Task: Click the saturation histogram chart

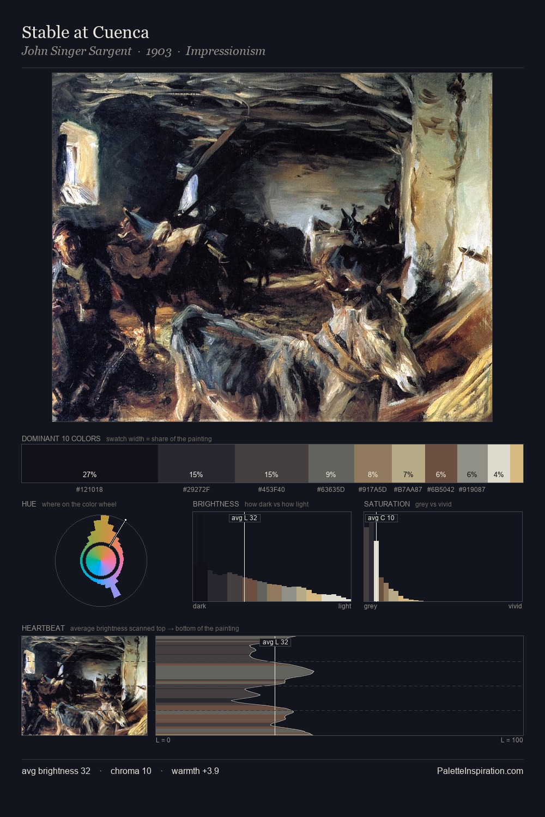Action: [443, 557]
